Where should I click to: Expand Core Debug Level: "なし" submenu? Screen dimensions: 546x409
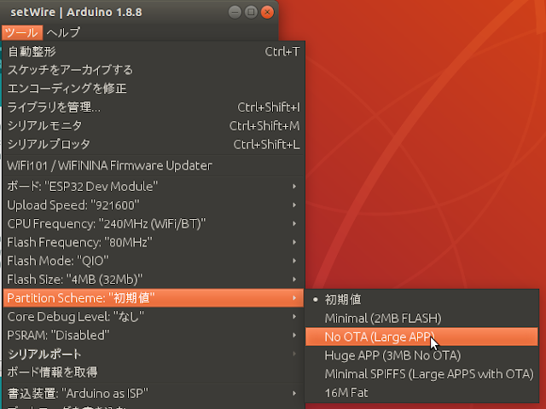154,317
